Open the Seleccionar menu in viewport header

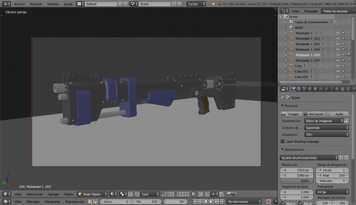(34, 194)
